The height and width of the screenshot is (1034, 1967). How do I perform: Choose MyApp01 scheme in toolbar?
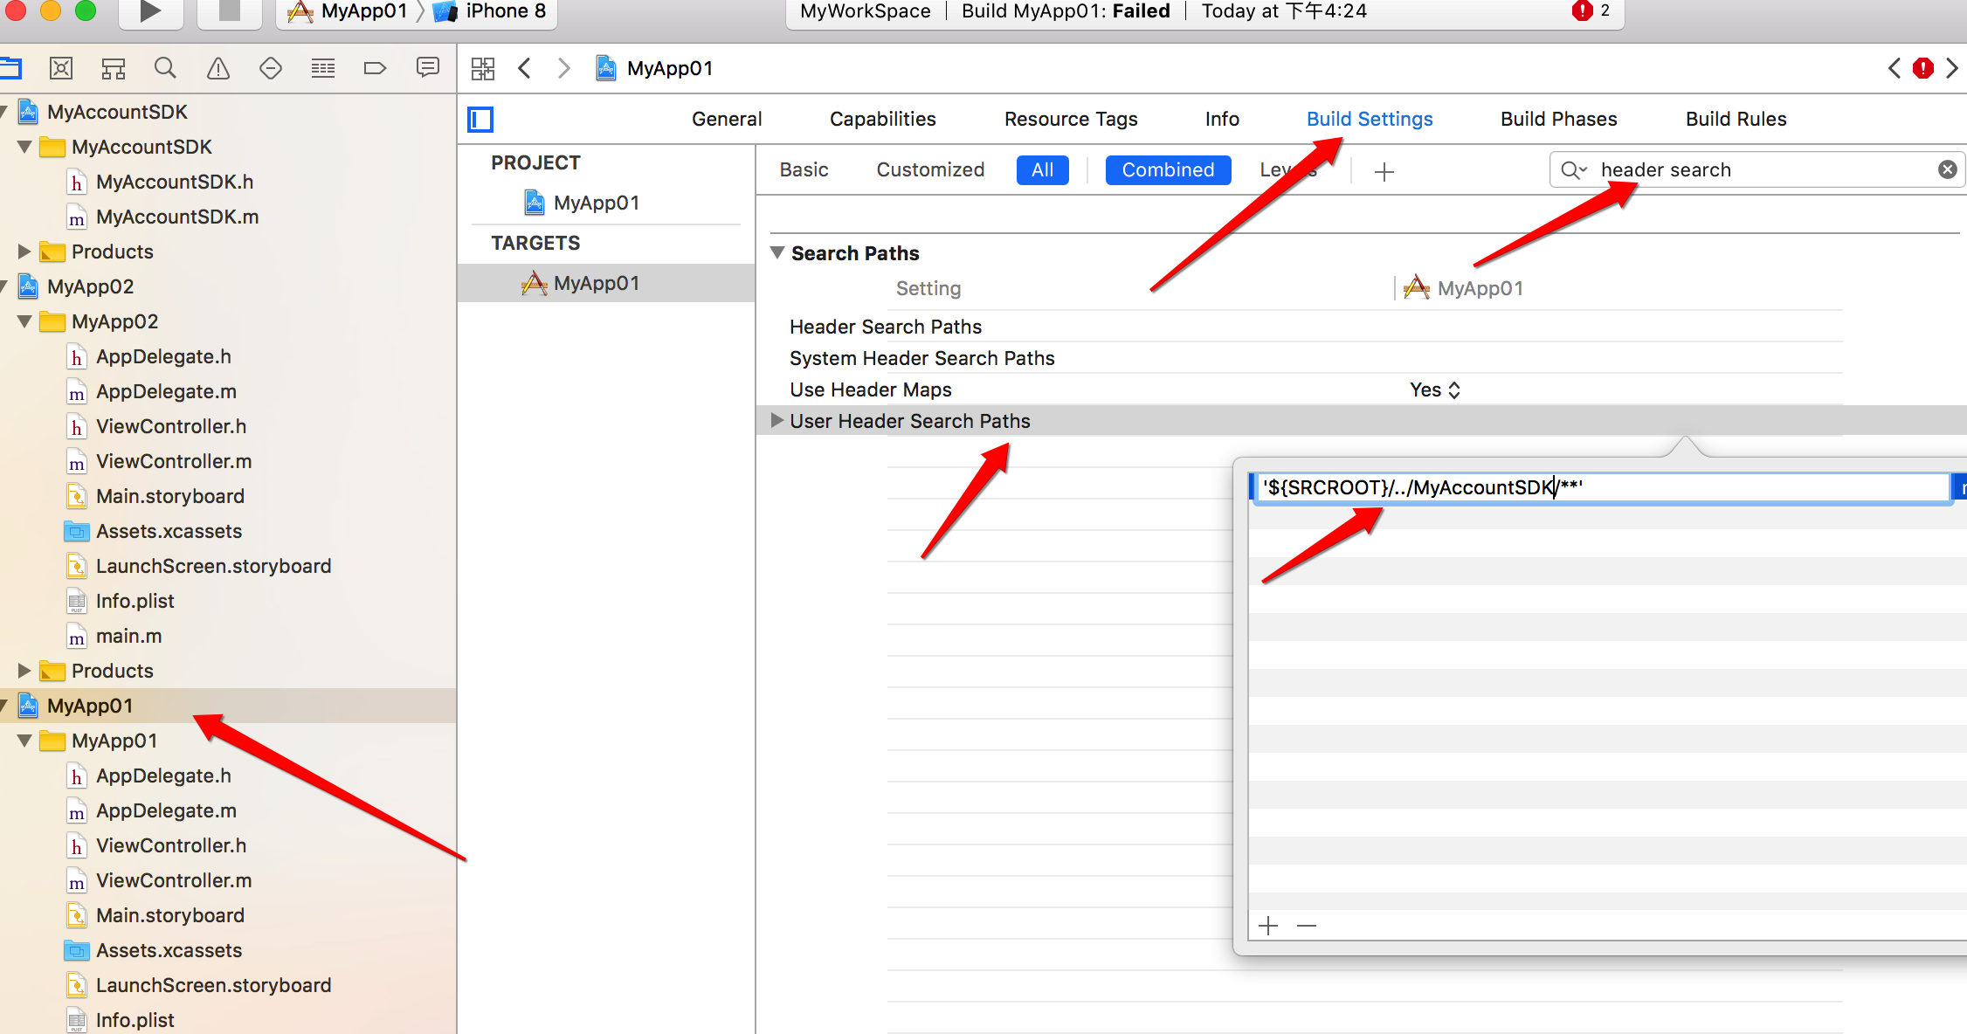click(x=349, y=11)
